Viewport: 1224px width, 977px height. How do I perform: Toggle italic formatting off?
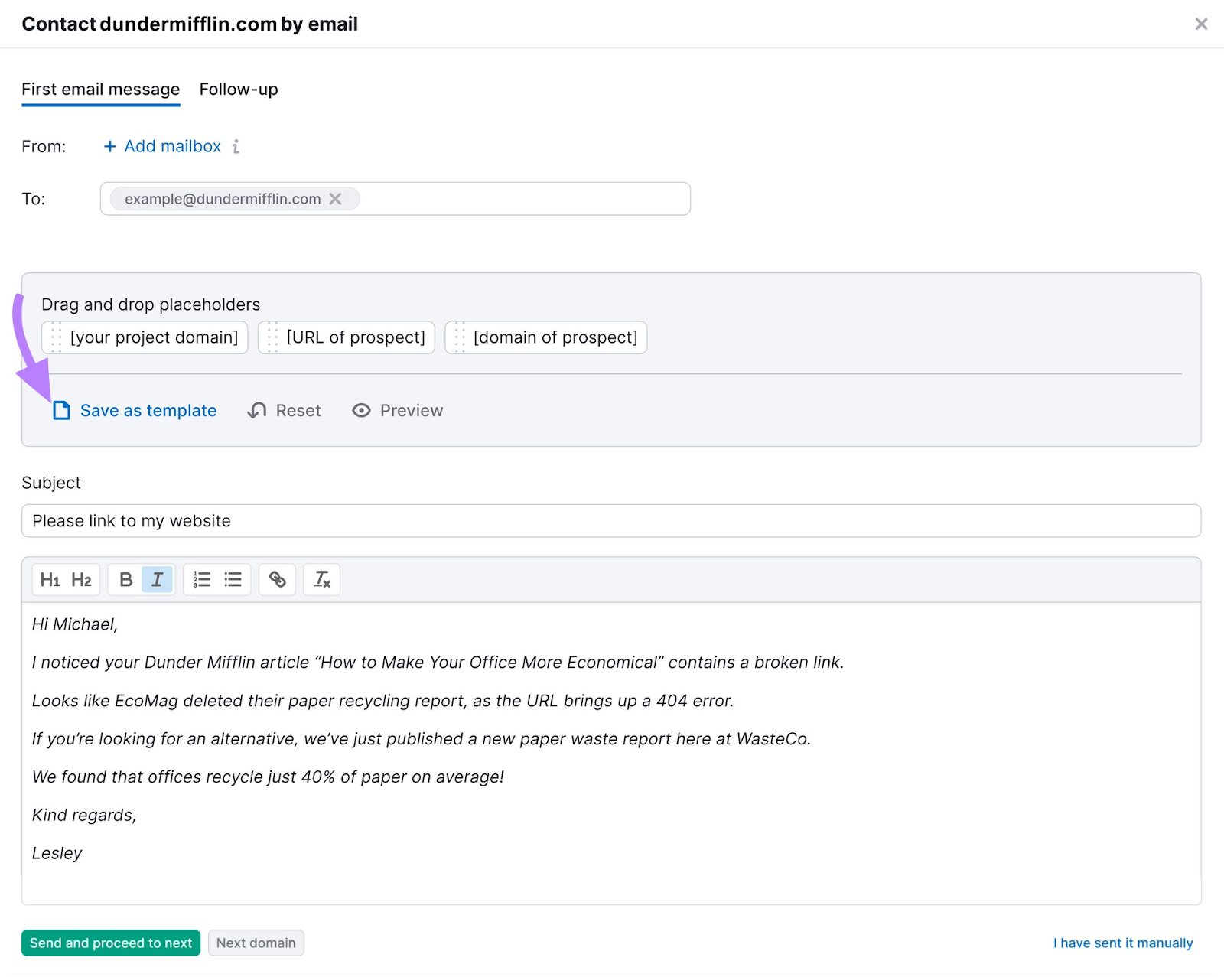(156, 579)
